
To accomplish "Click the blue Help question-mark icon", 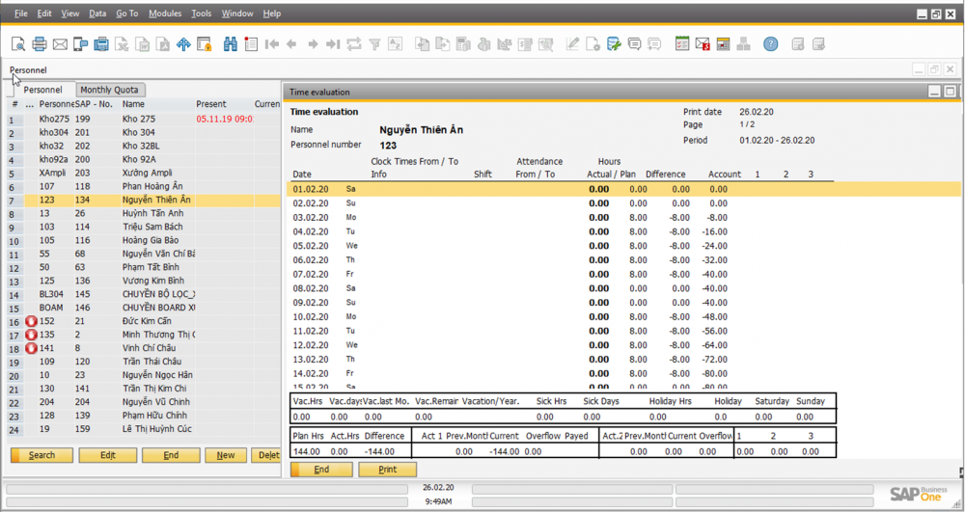I will [770, 44].
